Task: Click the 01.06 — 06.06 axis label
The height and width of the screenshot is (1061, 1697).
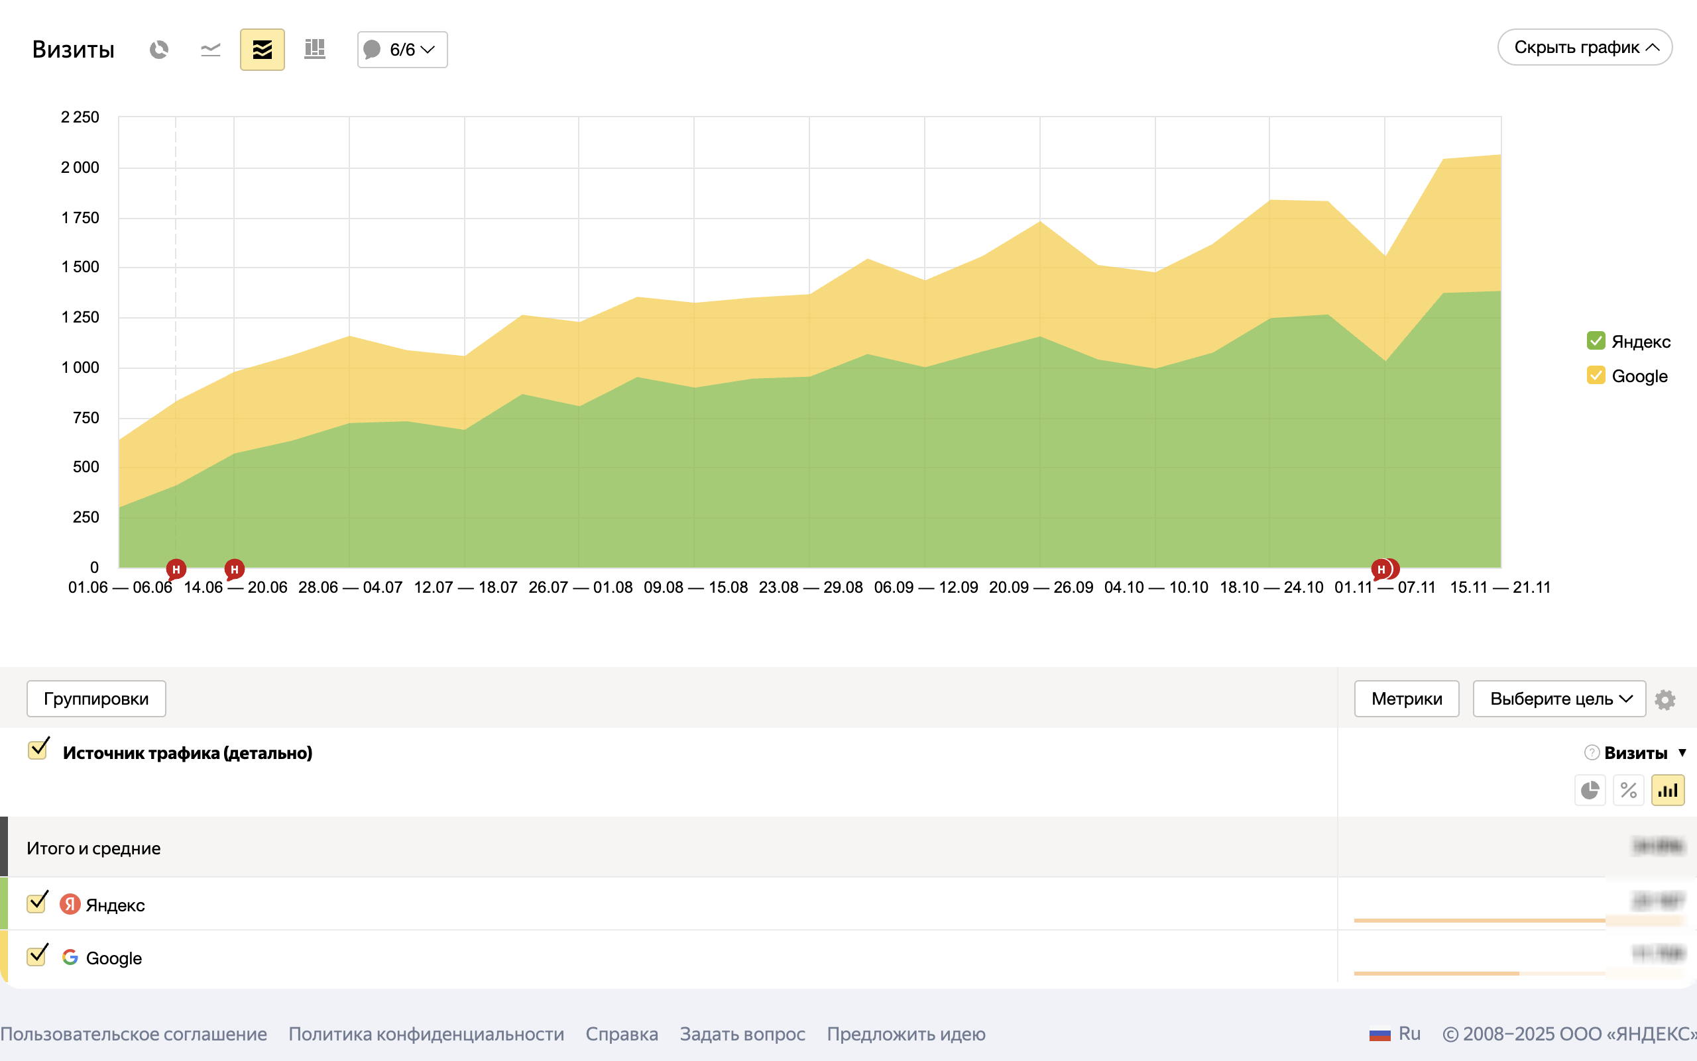Action: (120, 587)
